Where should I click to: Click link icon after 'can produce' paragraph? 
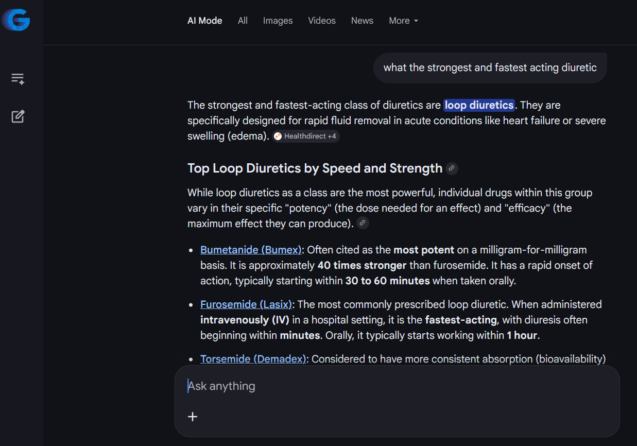(363, 223)
